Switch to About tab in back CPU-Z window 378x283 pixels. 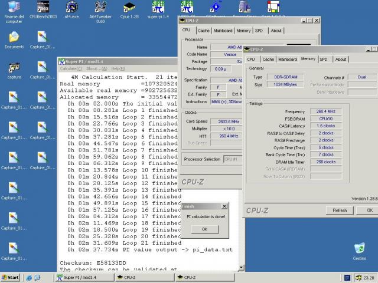pyautogui.click(x=276, y=31)
